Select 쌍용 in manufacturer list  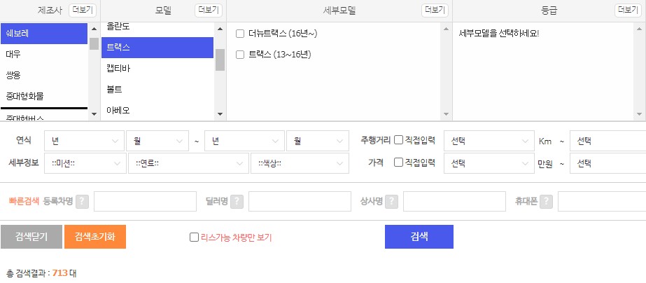44,76
